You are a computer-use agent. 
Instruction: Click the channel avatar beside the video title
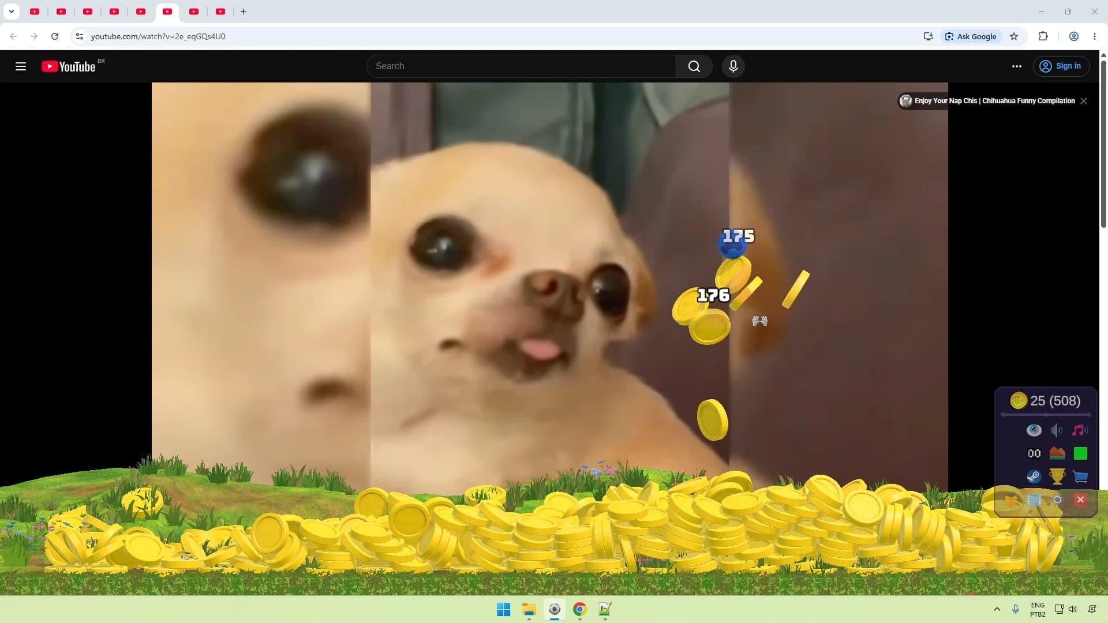point(905,101)
